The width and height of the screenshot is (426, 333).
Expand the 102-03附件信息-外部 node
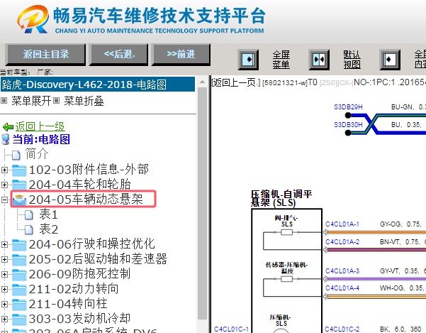[4, 170]
